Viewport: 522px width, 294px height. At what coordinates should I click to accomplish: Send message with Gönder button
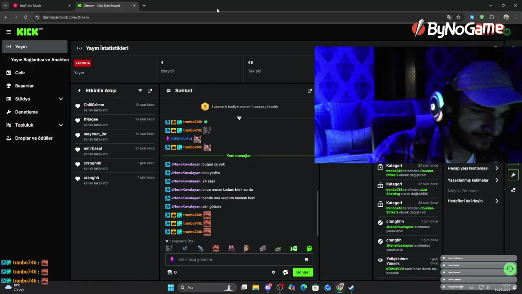[x=303, y=272]
